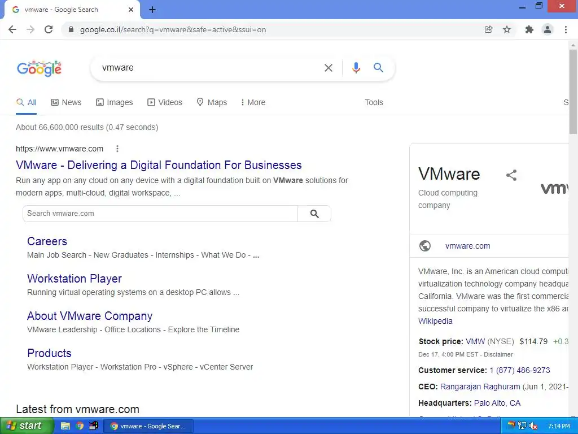Click the browser back arrow
This screenshot has height=434, width=578.
tap(12, 29)
